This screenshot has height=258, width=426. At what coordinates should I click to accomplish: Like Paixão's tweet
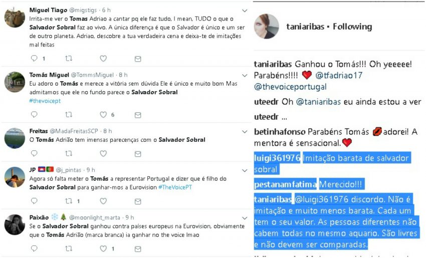103,248
